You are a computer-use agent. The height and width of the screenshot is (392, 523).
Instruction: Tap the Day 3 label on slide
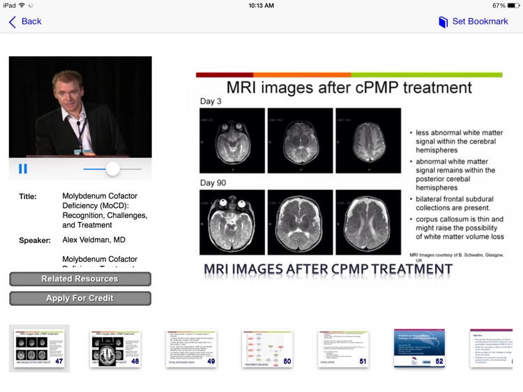211,101
